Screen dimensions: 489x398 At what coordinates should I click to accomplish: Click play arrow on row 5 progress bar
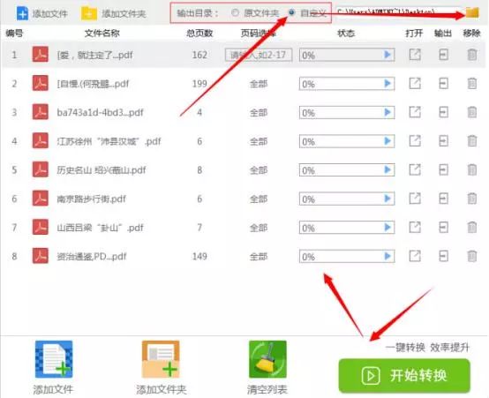[x=387, y=170]
